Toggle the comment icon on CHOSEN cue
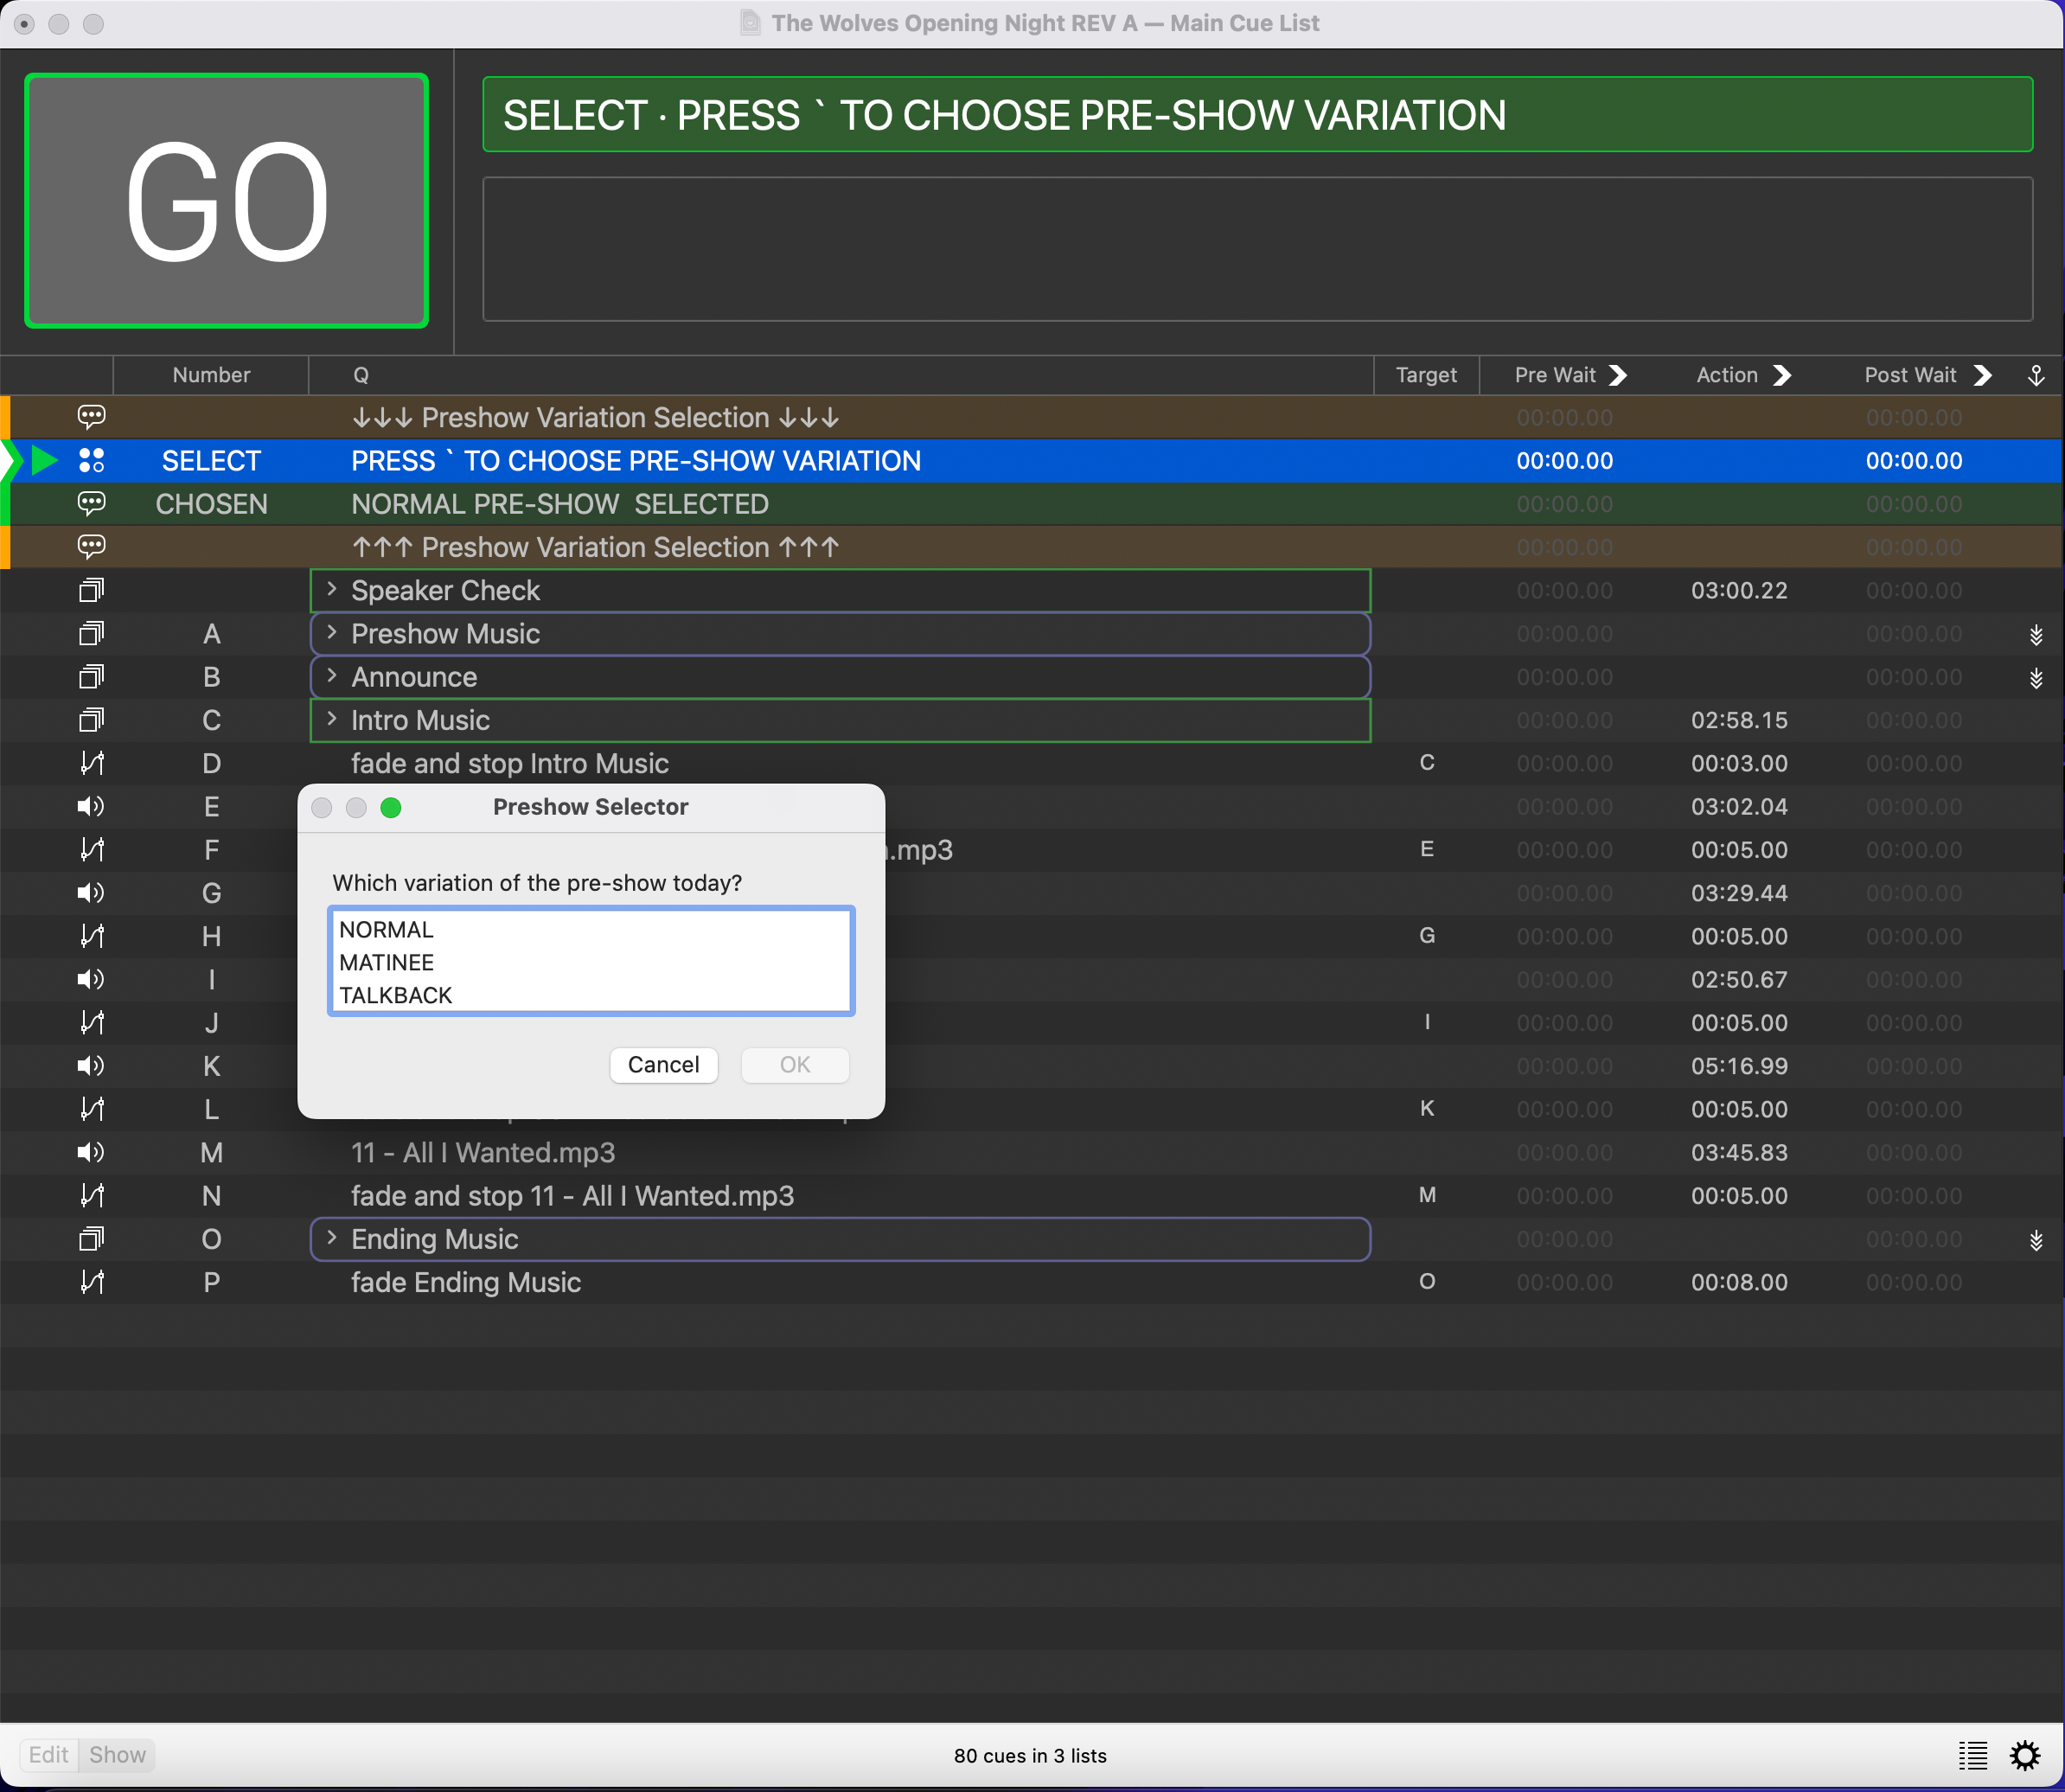 click(90, 504)
